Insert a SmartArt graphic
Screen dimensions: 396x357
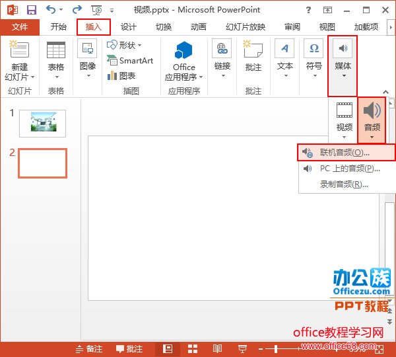click(x=130, y=60)
